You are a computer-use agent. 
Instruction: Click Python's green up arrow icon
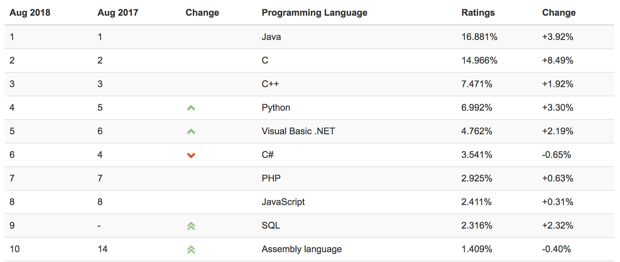pyautogui.click(x=191, y=108)
